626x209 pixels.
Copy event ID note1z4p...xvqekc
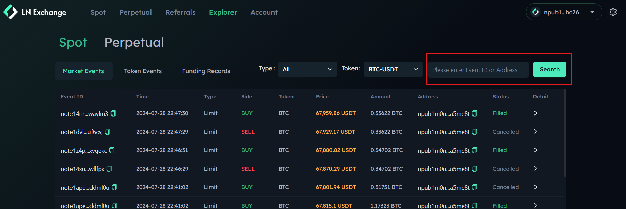(112, 150)
